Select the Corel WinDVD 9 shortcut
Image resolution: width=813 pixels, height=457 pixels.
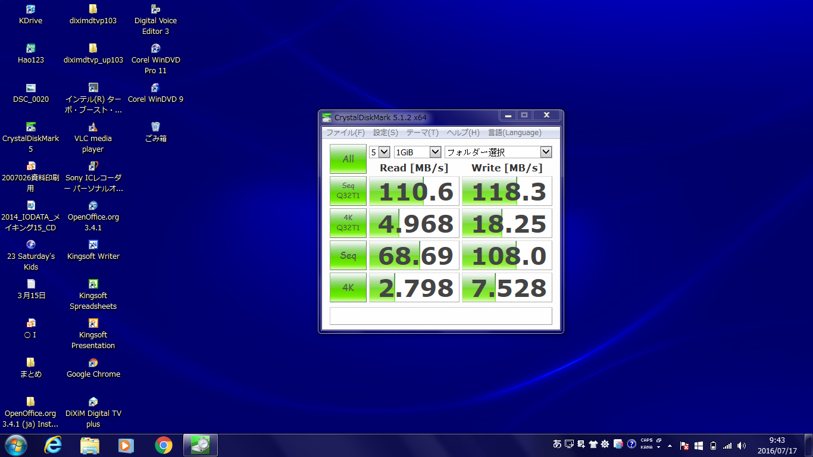(155, 93)
